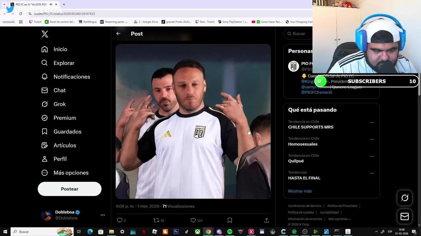Open the @PIOFCFemenil link
Viewport: 421px width, 236px height.
pyautogui.click(x=317, y=92)
